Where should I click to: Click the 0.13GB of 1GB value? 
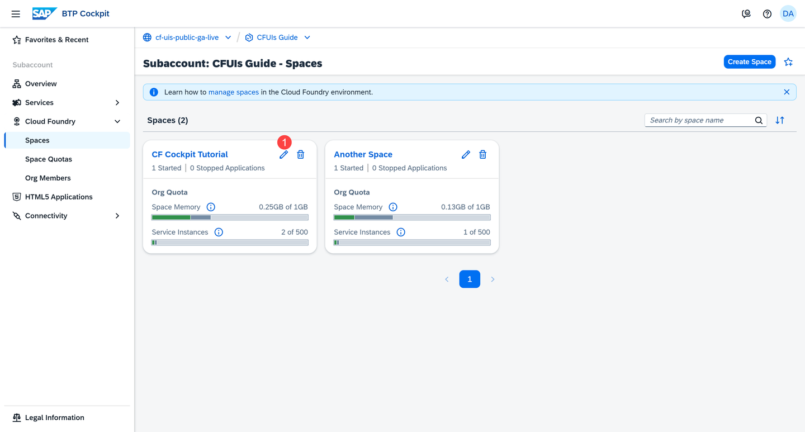466,207
